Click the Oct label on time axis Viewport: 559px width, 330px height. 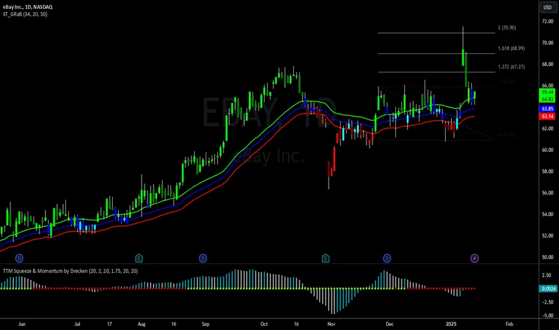coord(264,324)
